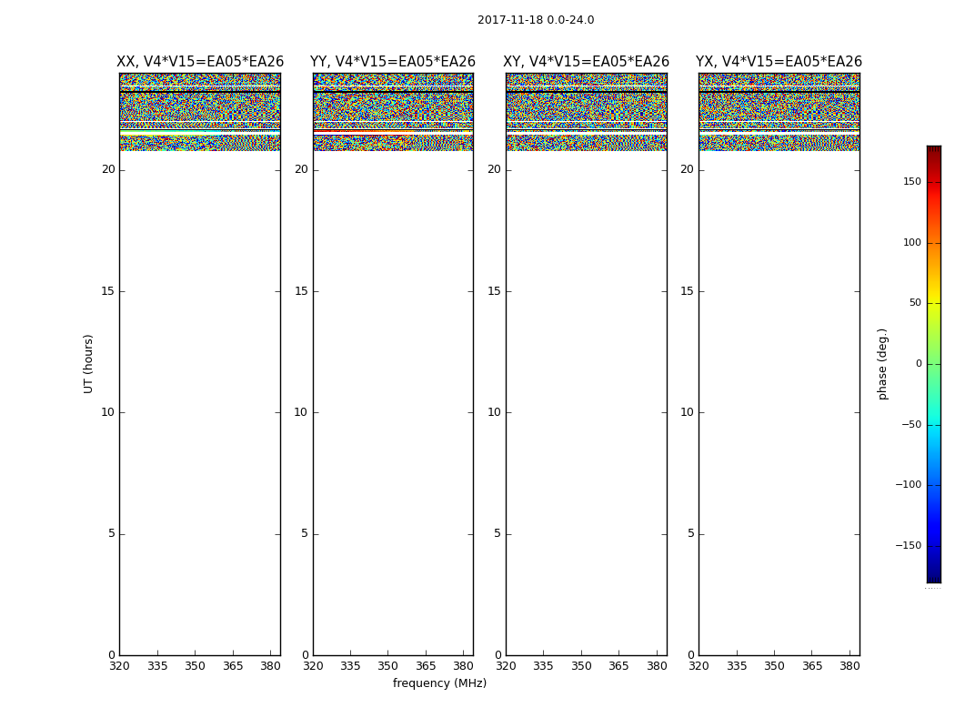The height and width of the screenshot is (728, 955).
Task: Click the −100 tick label on colorbar
Action: (909, 484)
